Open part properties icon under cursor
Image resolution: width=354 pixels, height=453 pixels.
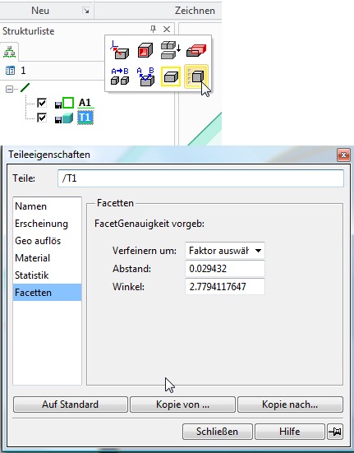(196, 76)
